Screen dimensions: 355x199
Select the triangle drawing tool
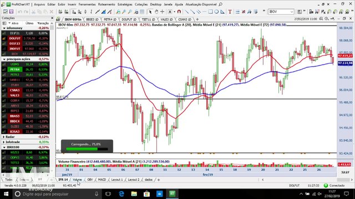click(x=222, y=12)
